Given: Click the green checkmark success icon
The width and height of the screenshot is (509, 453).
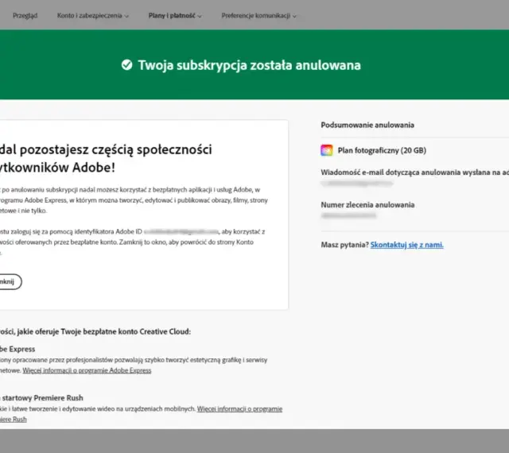Looking at the screenshot, I should click(127, 65).
